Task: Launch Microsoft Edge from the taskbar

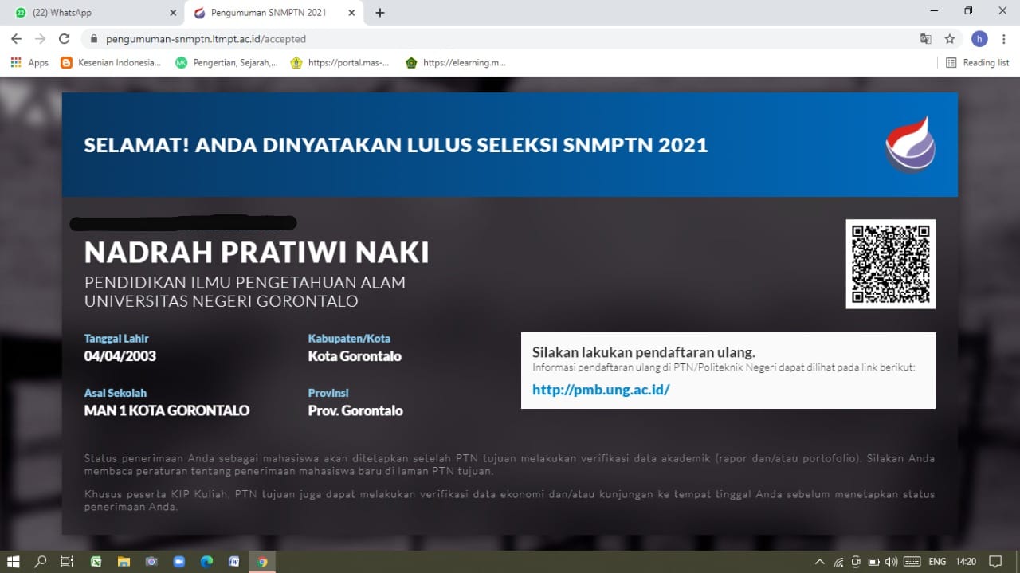Action: point(206,562)
